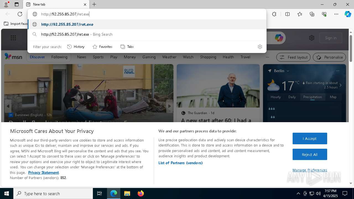Open the volume tray icon
Screen dimensions: 354x199
(x=318, y=193)
